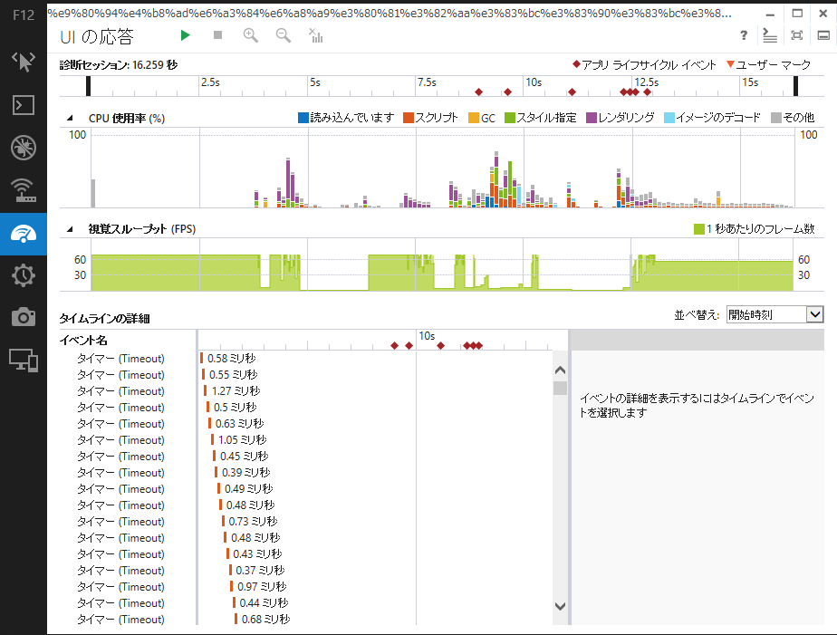This screenshot has width=837, height=635.
Task: Click the stop profiling square button
Action: (217, 35)
